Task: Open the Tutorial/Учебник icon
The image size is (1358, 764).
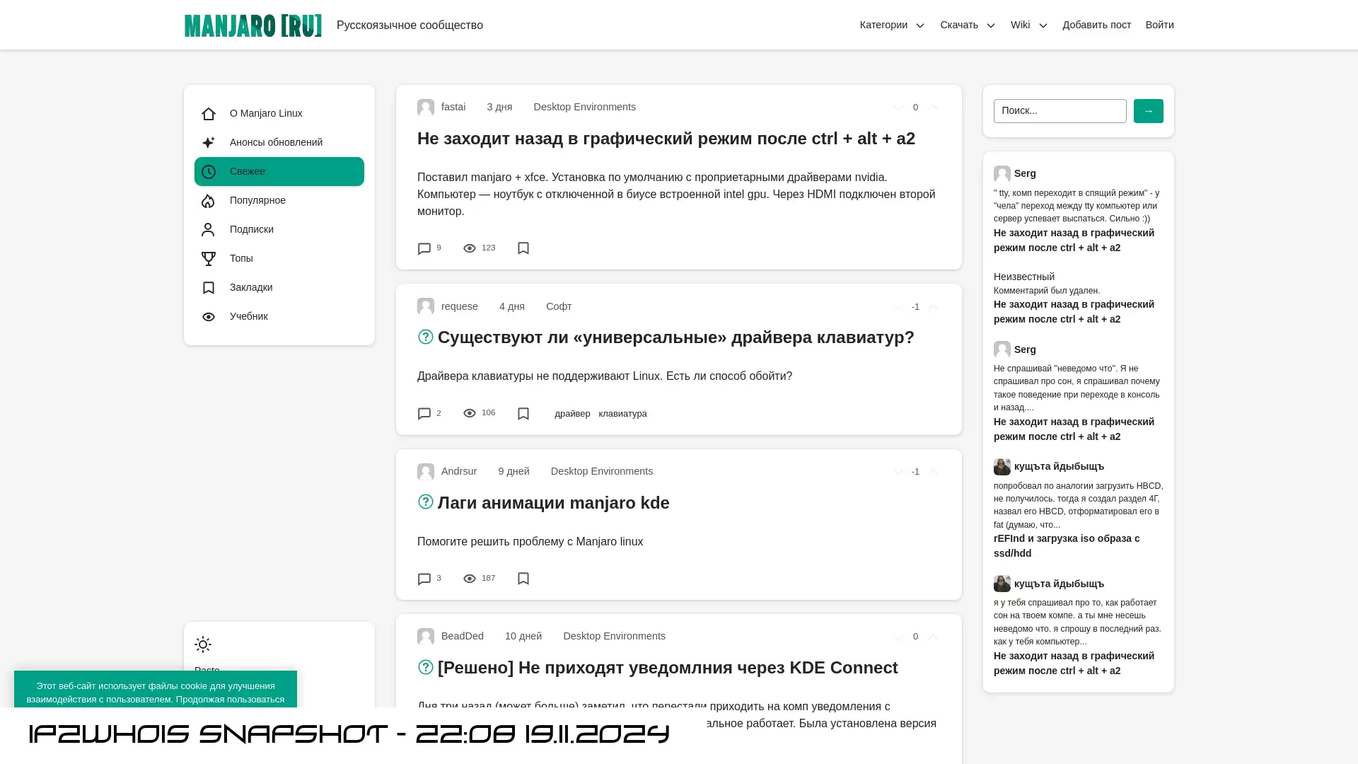Action: 208,316
